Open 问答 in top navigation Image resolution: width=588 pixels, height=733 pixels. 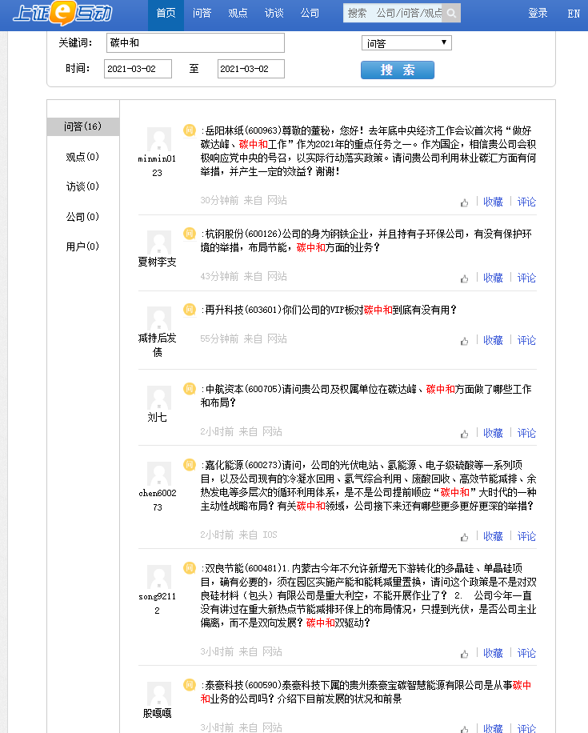(202, 13)
